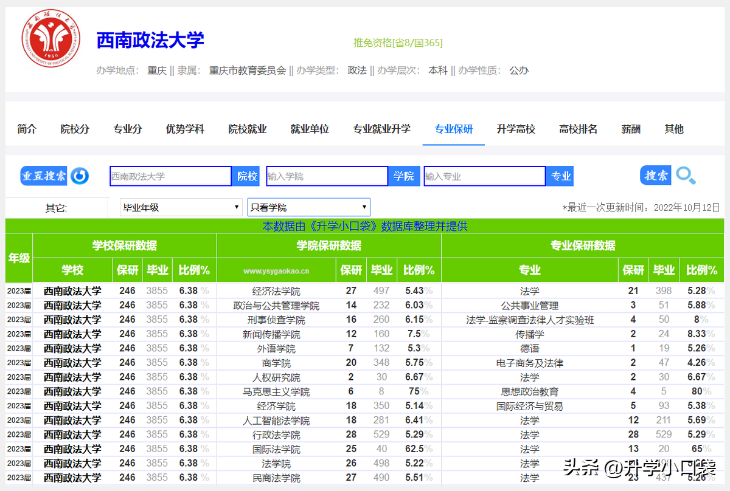
Task: Click the 年级 column header
Action: coord(19,258)
